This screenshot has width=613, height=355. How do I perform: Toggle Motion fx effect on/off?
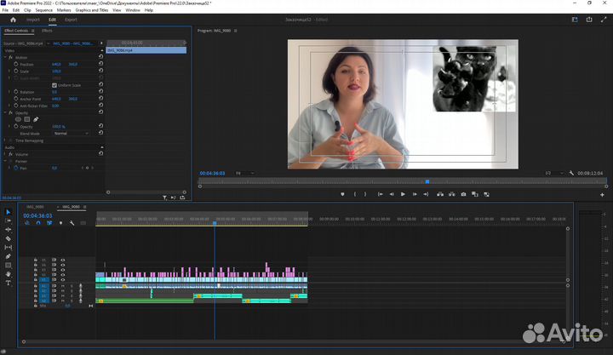point(10,58)
